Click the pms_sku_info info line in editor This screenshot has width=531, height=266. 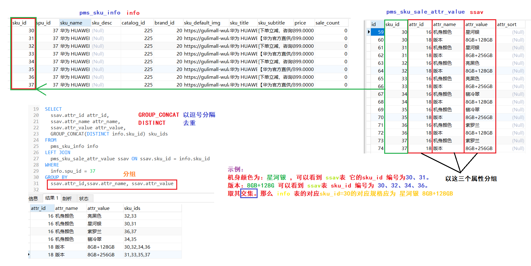[74, 146]
